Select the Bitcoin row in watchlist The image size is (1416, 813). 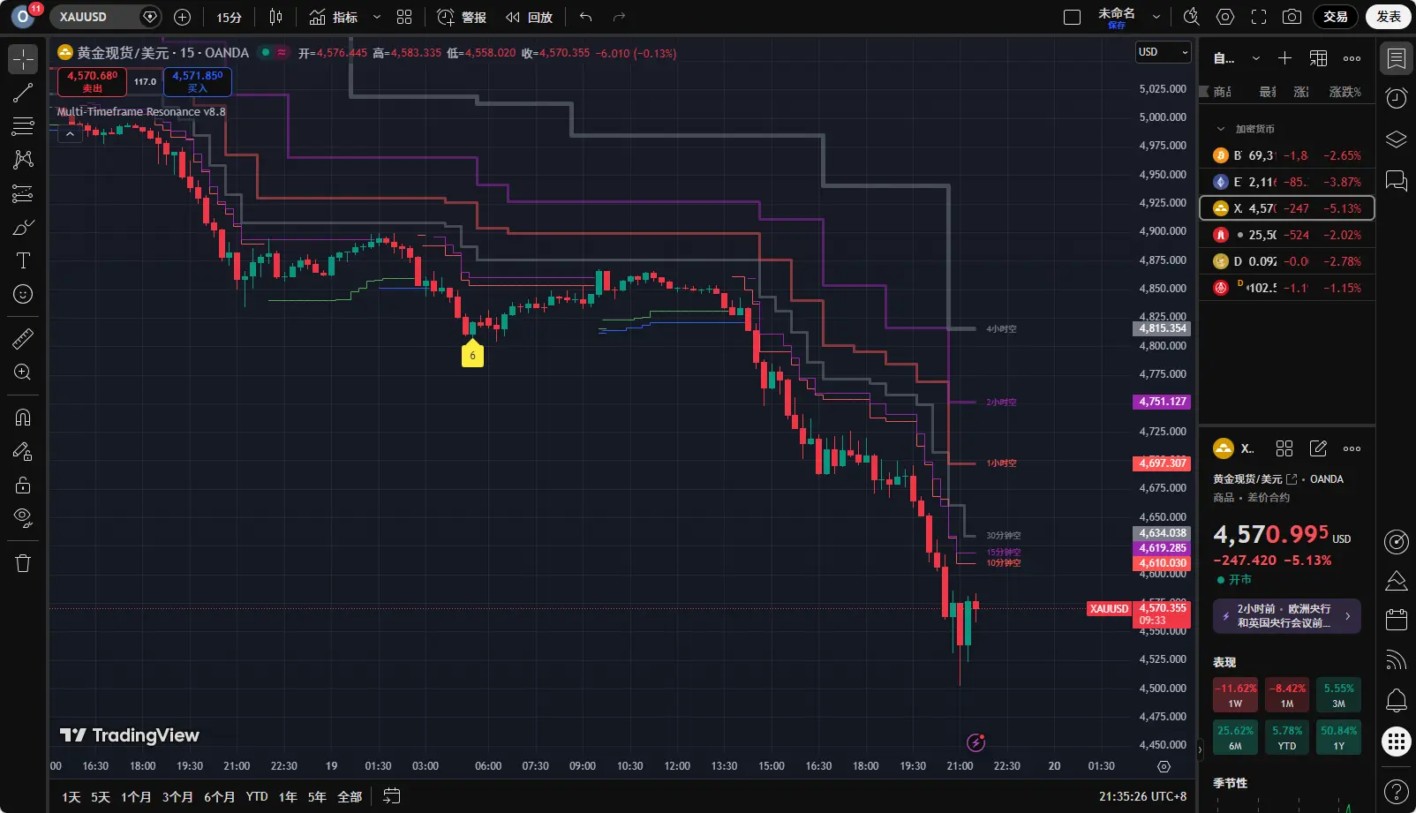point(1287,155)
